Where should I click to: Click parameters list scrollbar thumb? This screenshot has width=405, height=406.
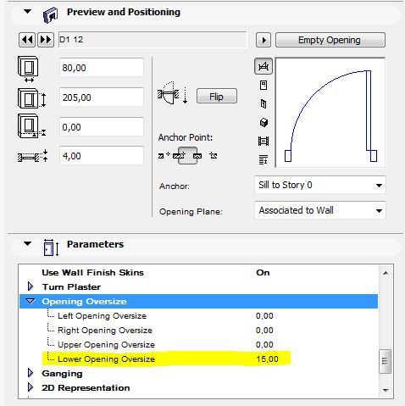[386, 361]
